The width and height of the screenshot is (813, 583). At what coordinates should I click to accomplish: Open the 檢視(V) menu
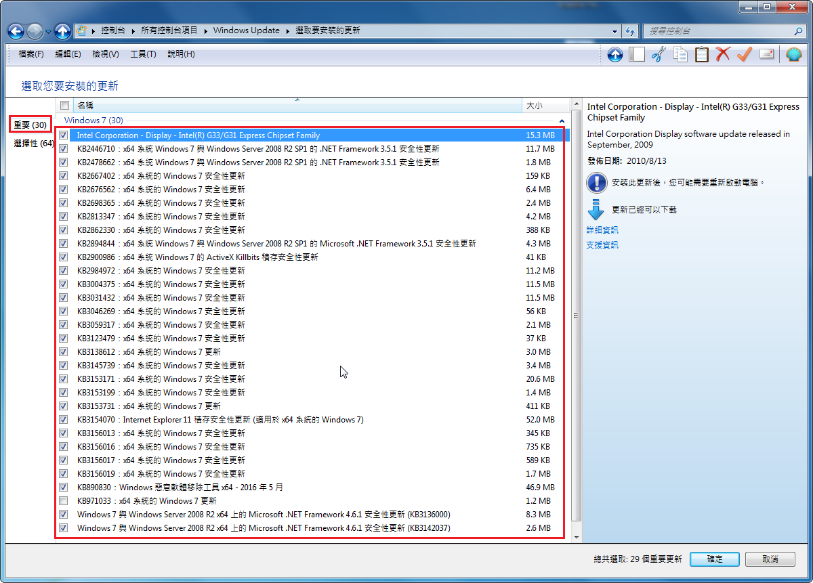coord(106,54)
